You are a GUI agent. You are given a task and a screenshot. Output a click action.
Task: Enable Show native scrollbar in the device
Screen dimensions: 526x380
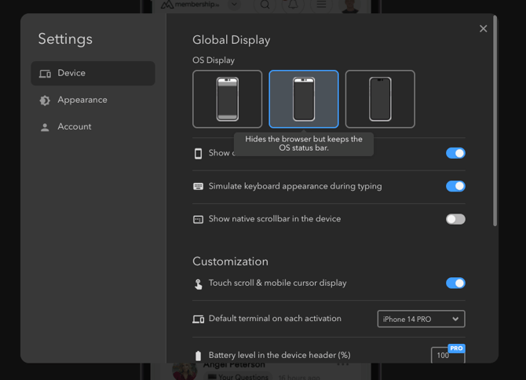(455, 219)
